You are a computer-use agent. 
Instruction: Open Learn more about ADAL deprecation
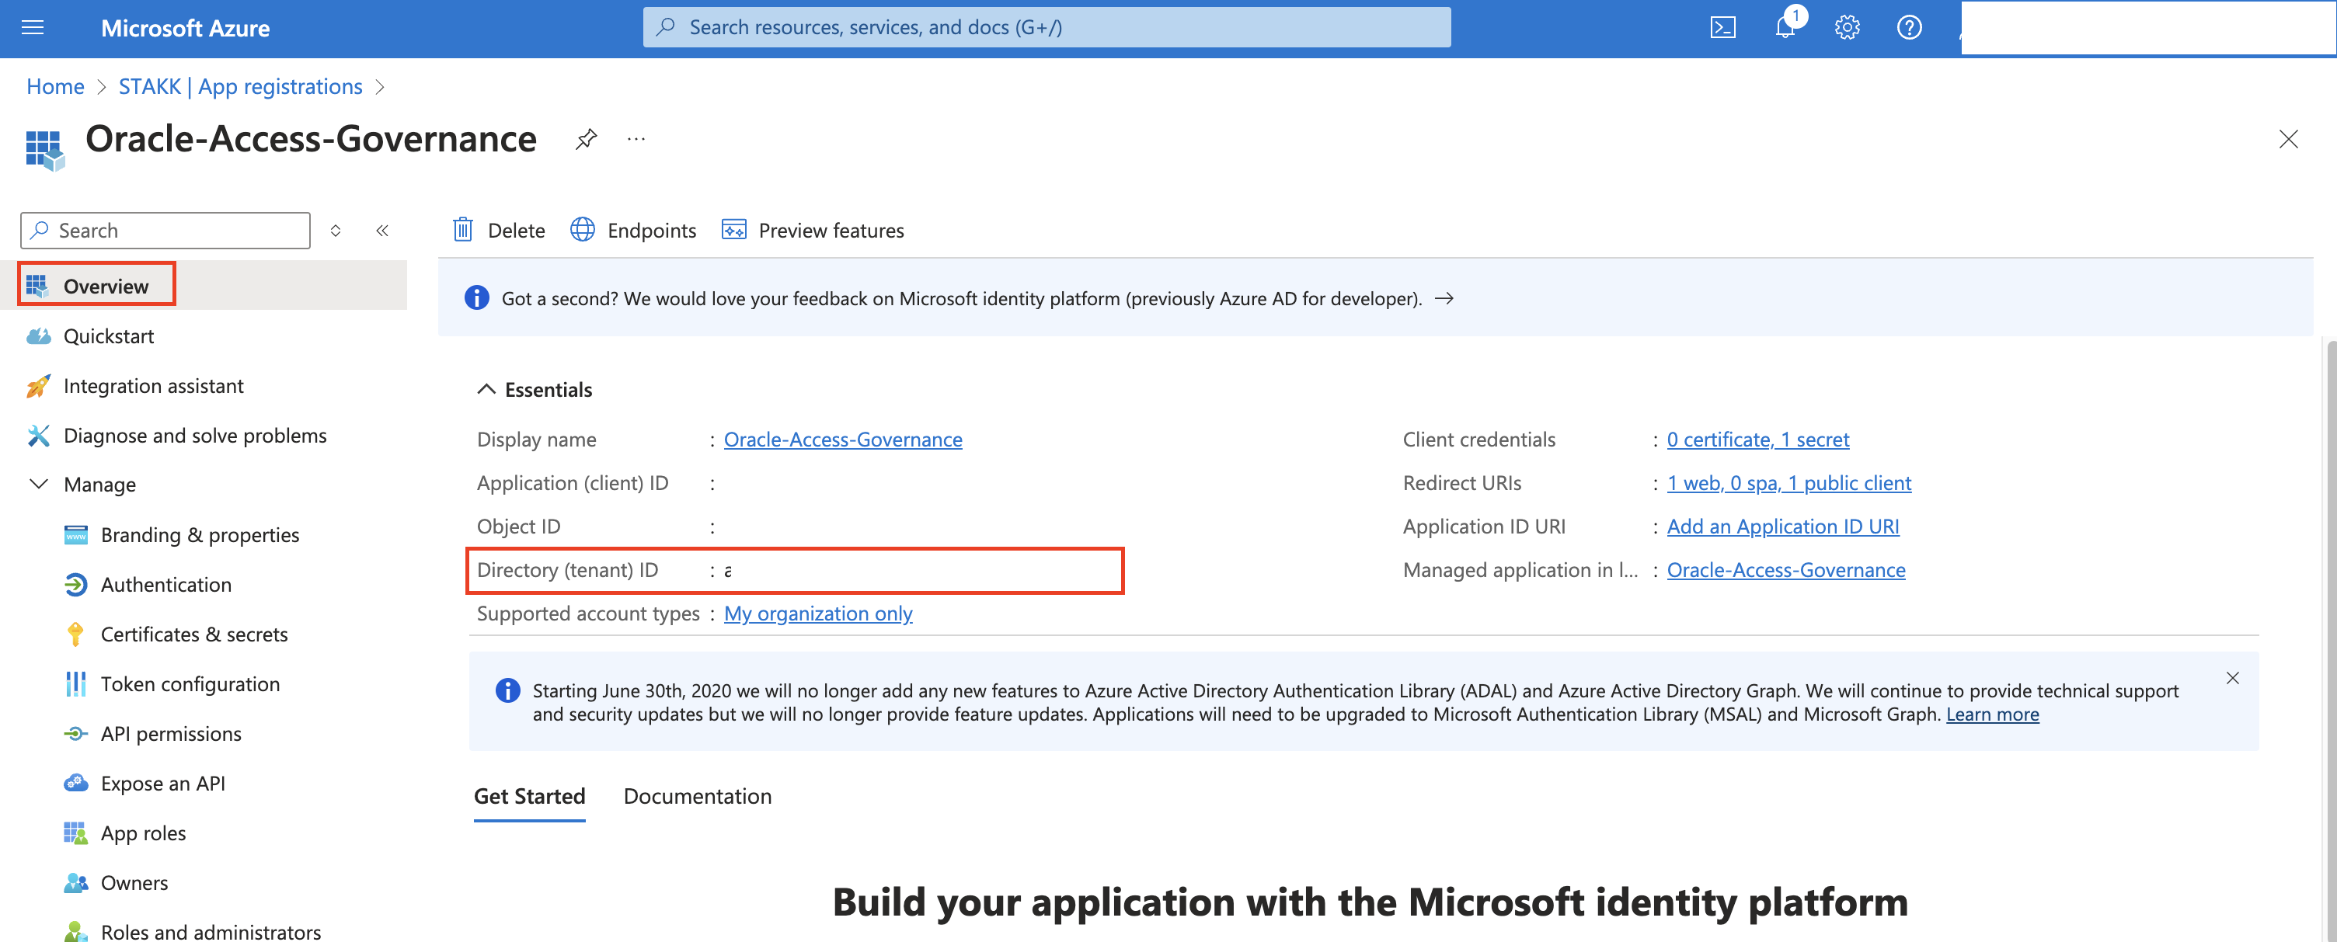click(1991, 714)
